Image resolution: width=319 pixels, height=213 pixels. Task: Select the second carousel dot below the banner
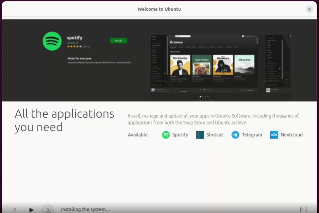(x=203, y=97)
